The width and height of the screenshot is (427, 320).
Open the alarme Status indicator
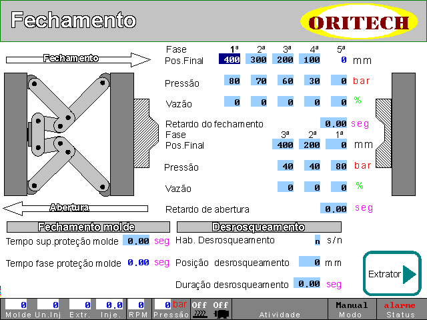click(402, 309)
